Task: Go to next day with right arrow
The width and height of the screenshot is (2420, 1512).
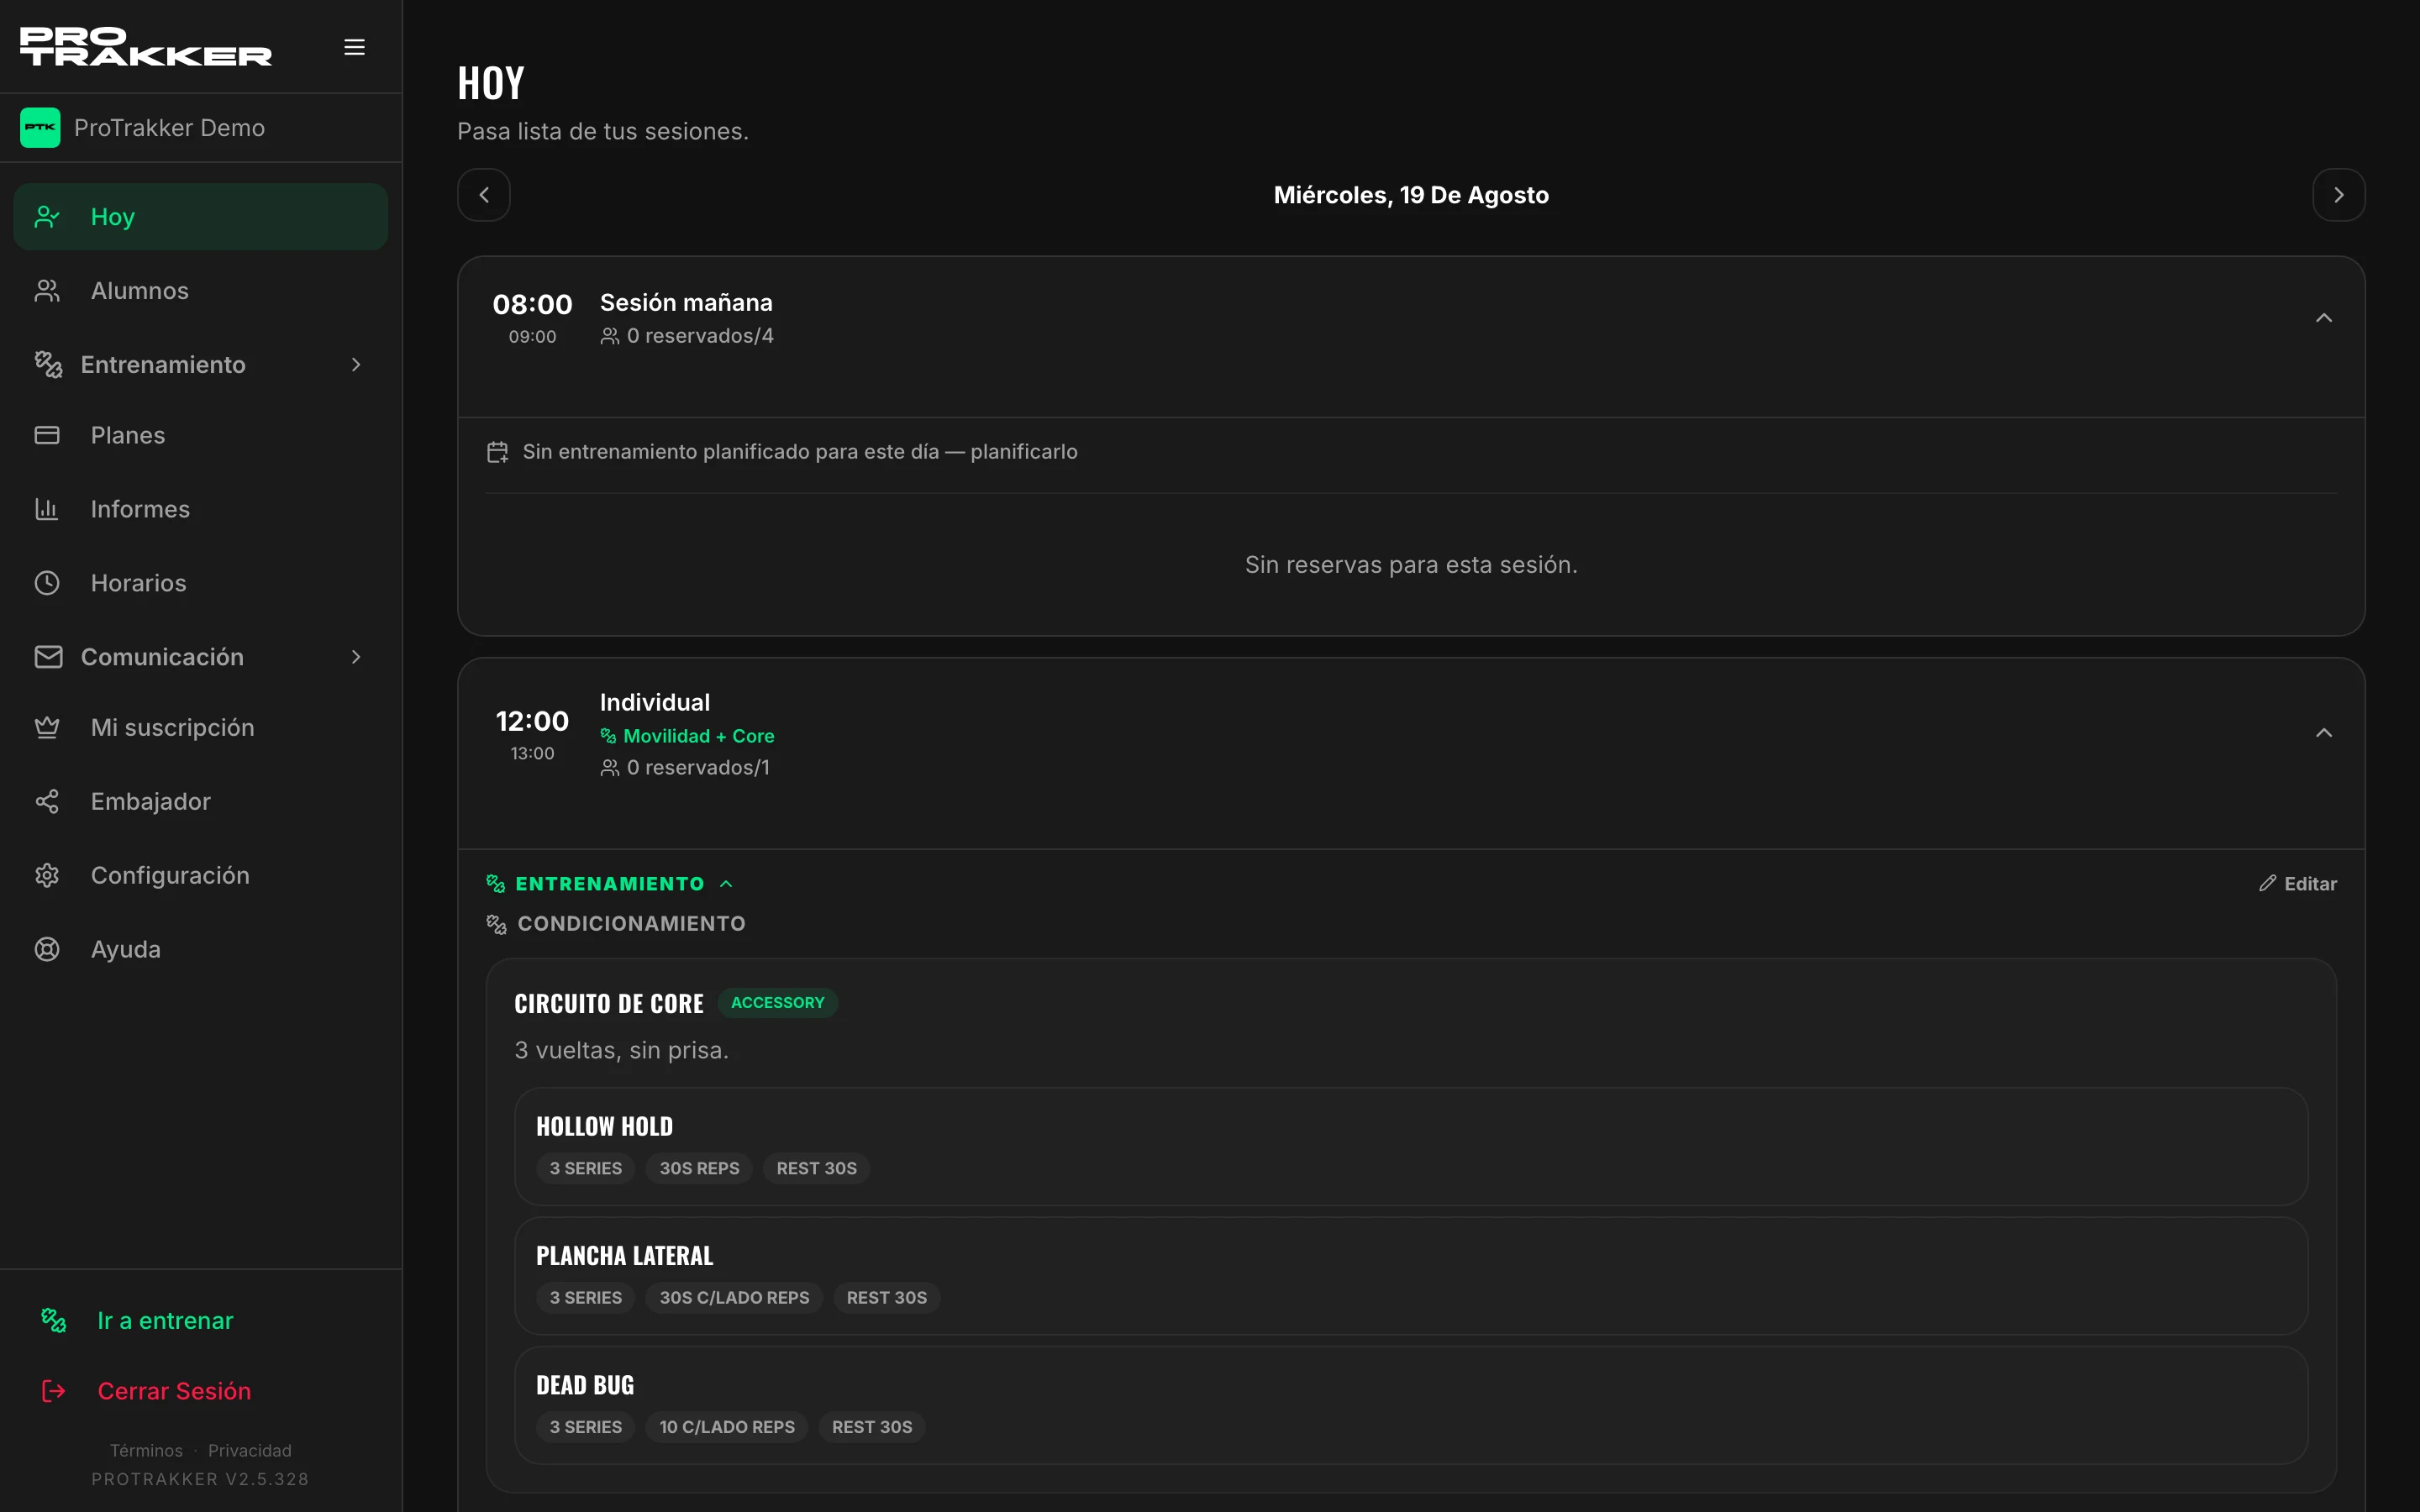Action: pos(2338,195)
